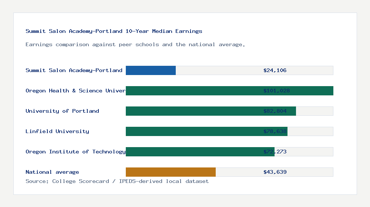Click the Linfield University label
The width and height of the screenshot is (370, 207).
(x=57, y=131)
